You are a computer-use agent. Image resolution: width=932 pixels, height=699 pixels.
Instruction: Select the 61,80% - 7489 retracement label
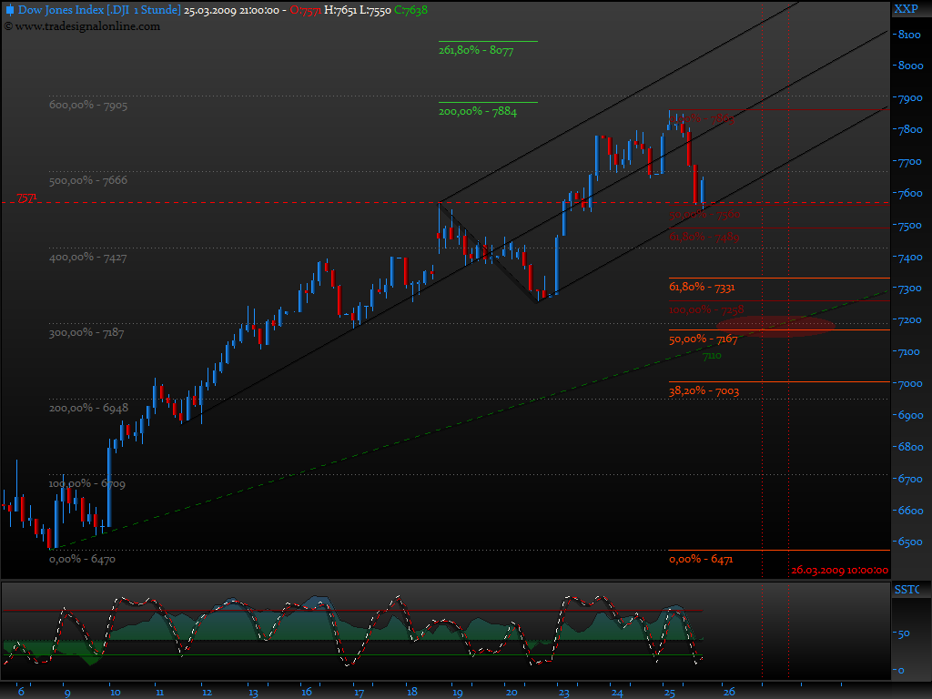pos(704,238)
